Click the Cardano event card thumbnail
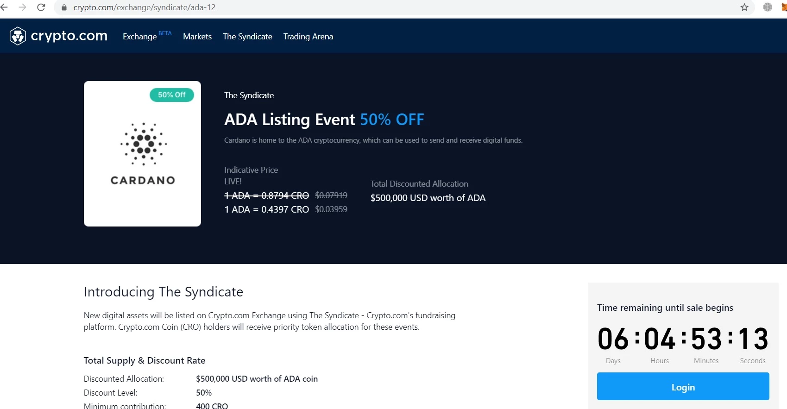 [142, 154]
